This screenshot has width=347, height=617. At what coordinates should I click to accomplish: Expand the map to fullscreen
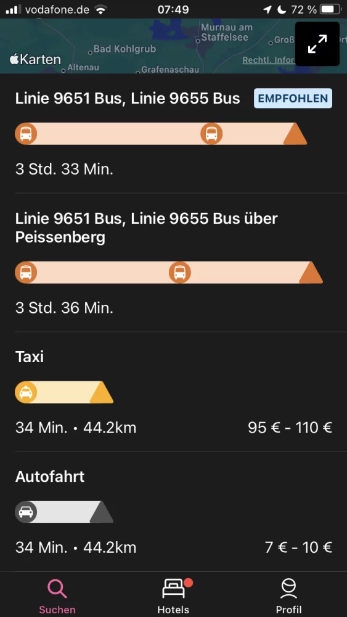pos(317,44)
